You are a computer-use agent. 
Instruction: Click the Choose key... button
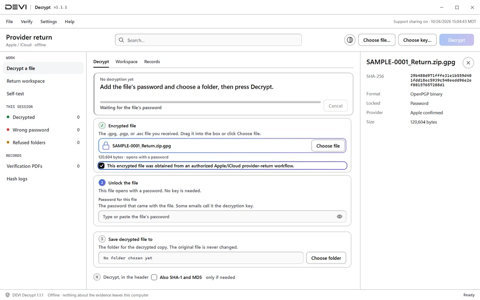coord(417,40)
